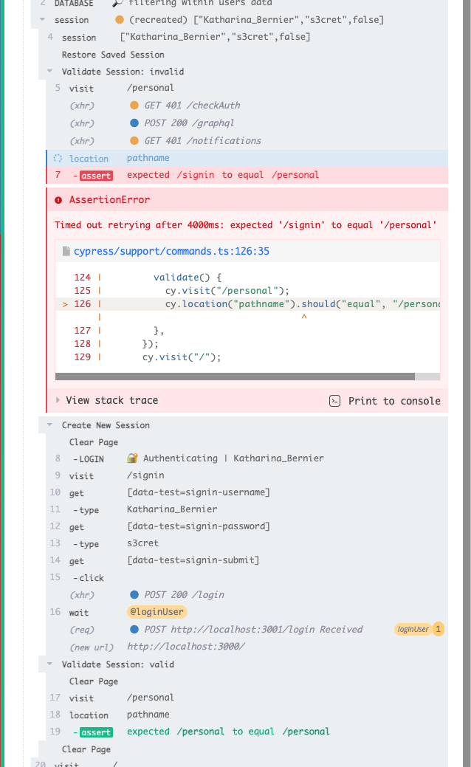Click the console icon next to Print to console
This screenshot has width=471, height=767.
pos(334,401)
